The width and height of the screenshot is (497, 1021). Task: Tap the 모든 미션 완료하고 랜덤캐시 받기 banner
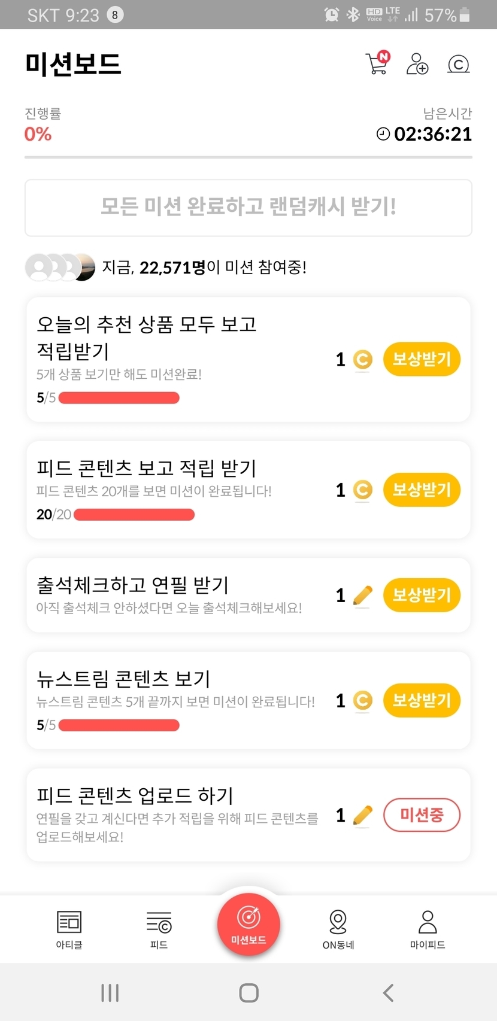(249, 208)
